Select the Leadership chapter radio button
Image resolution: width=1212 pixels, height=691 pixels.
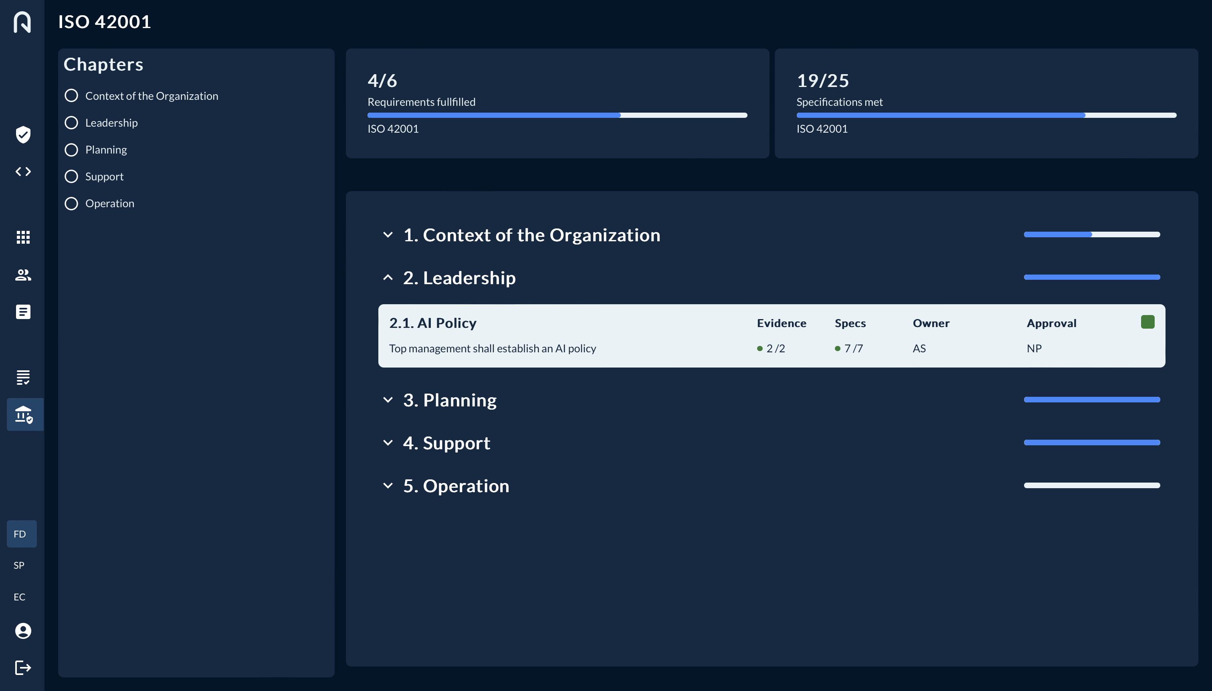tap(71, 123)
